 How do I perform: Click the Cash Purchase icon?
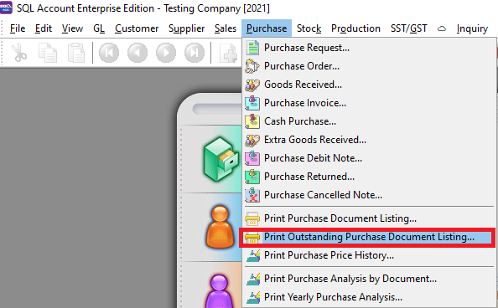pos(252,121)
